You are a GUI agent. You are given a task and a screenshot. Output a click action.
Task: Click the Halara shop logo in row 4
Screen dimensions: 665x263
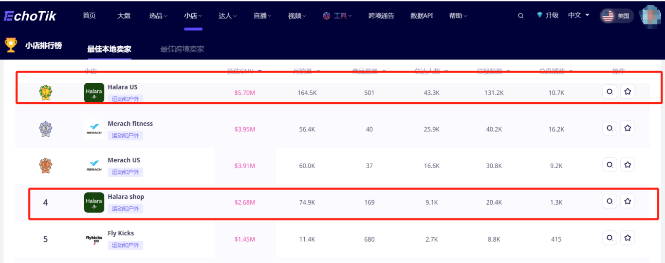click(94, 202)
